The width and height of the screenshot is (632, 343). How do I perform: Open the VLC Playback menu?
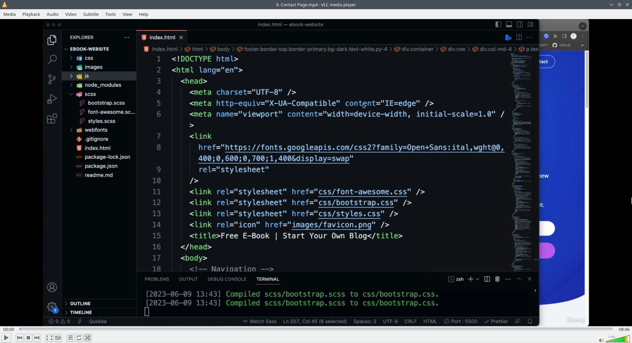[x=31, y=14]
